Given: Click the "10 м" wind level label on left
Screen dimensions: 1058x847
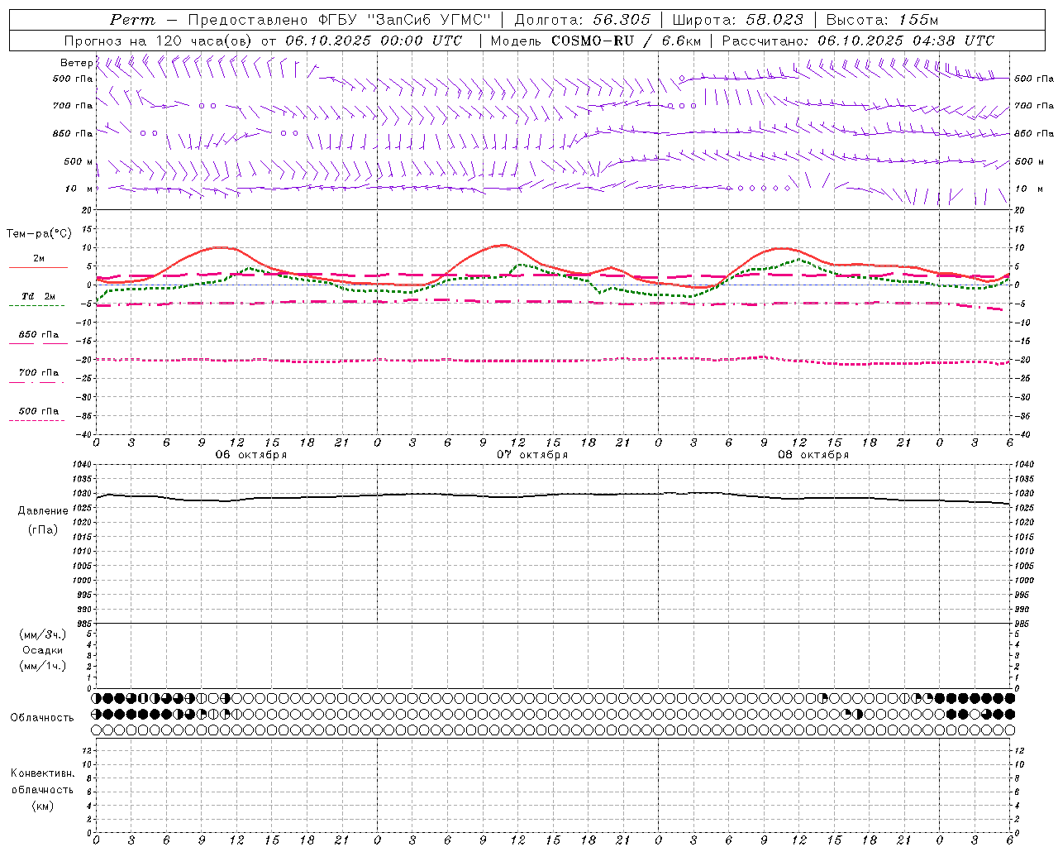Looking at the screenshot, I should 79,189.
